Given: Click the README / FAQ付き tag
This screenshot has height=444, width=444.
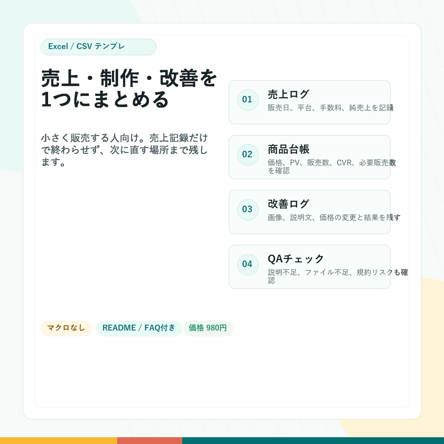Looking at the screenshot, I should (x=139, y=328).
